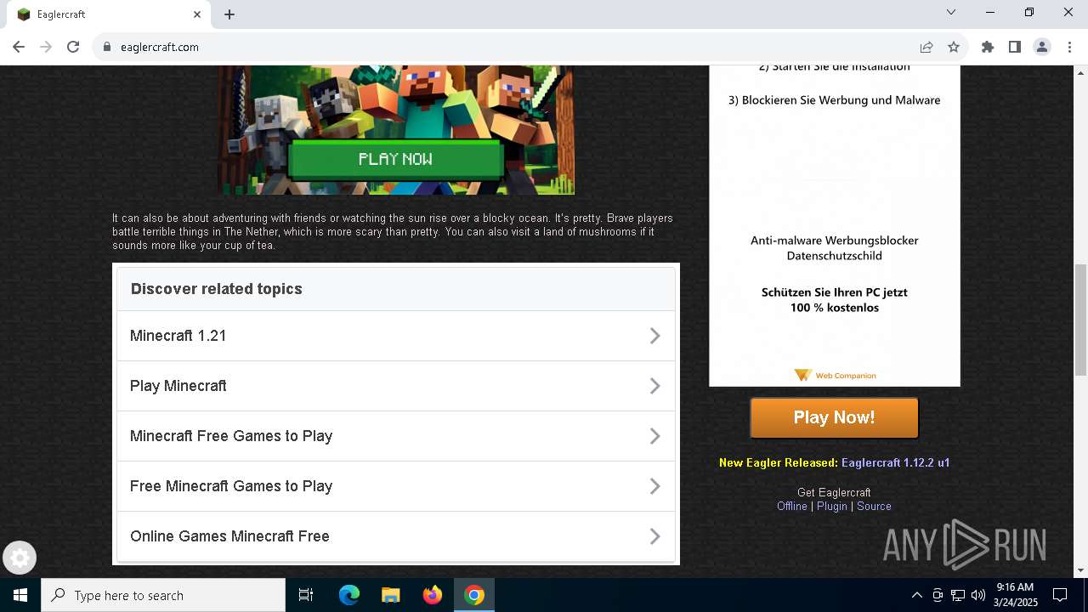
Task: Click the gear settings button on page
Action: [20, 558]
